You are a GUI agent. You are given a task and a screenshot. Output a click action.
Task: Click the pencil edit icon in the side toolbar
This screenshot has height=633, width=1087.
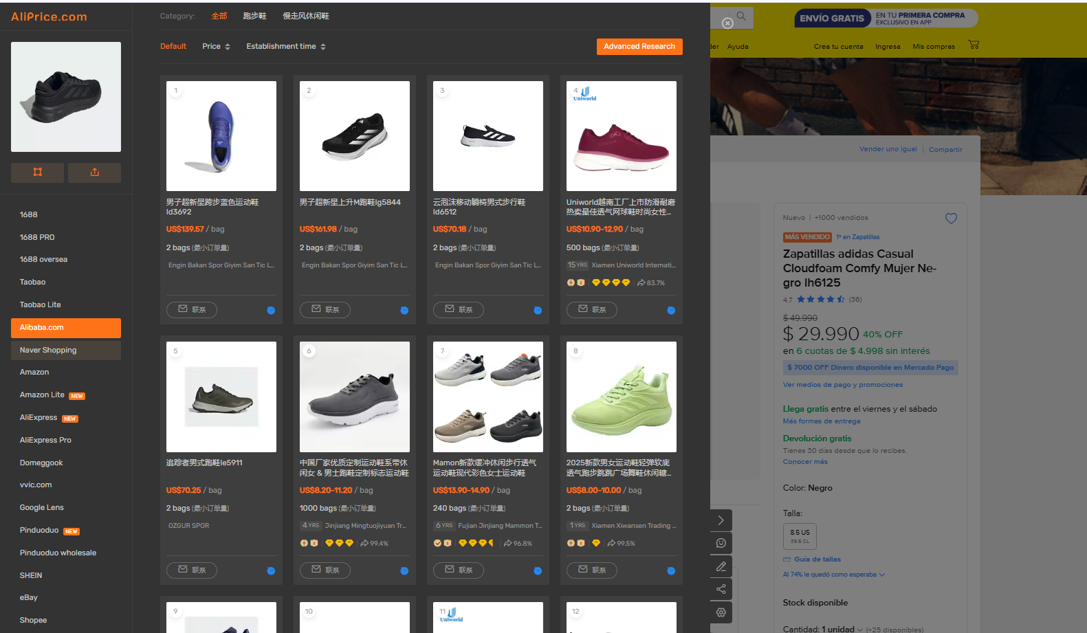click(721, 566)
